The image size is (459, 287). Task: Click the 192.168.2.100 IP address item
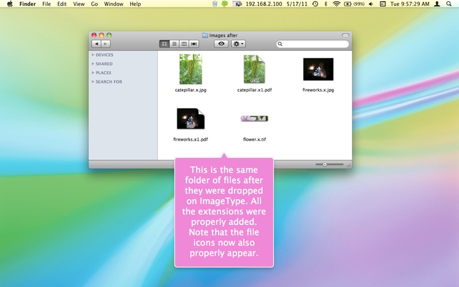(x=264, y=4)
